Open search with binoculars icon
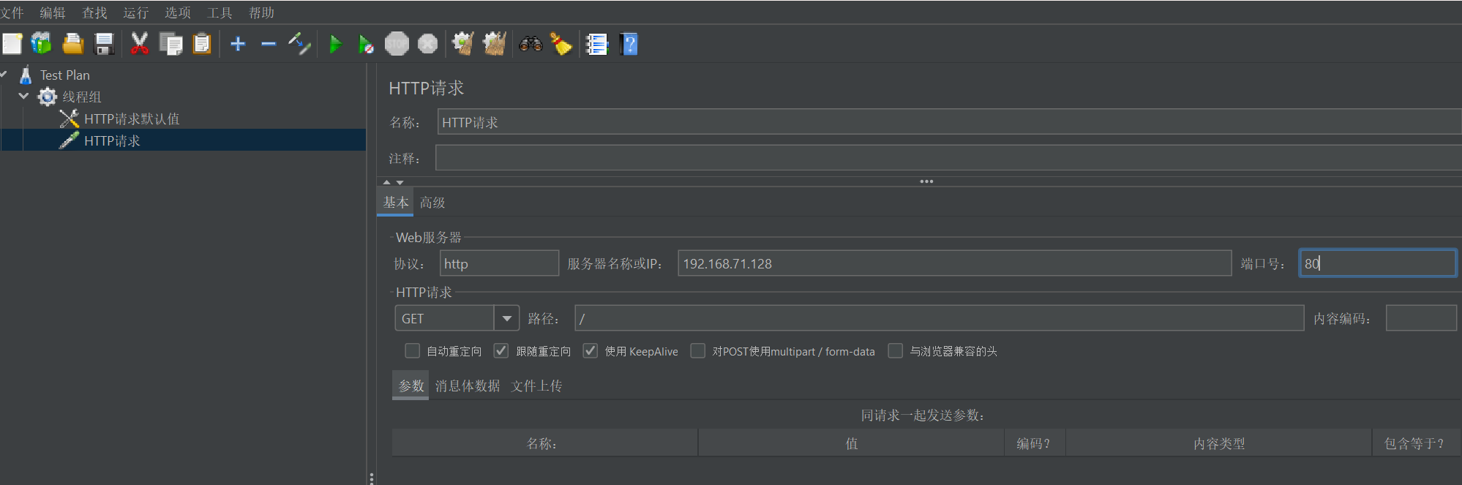1462x485 pixels. [531, 44]
